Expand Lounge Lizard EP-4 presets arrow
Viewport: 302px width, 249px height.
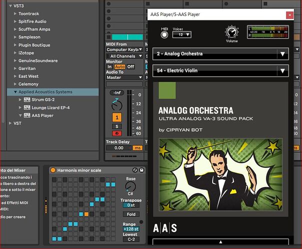click(20, 107)
